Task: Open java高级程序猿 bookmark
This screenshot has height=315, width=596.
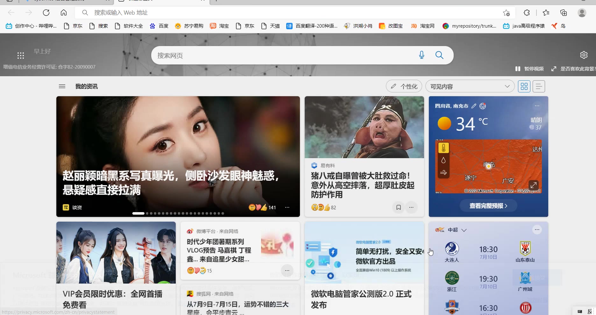Action: (524, 26)
